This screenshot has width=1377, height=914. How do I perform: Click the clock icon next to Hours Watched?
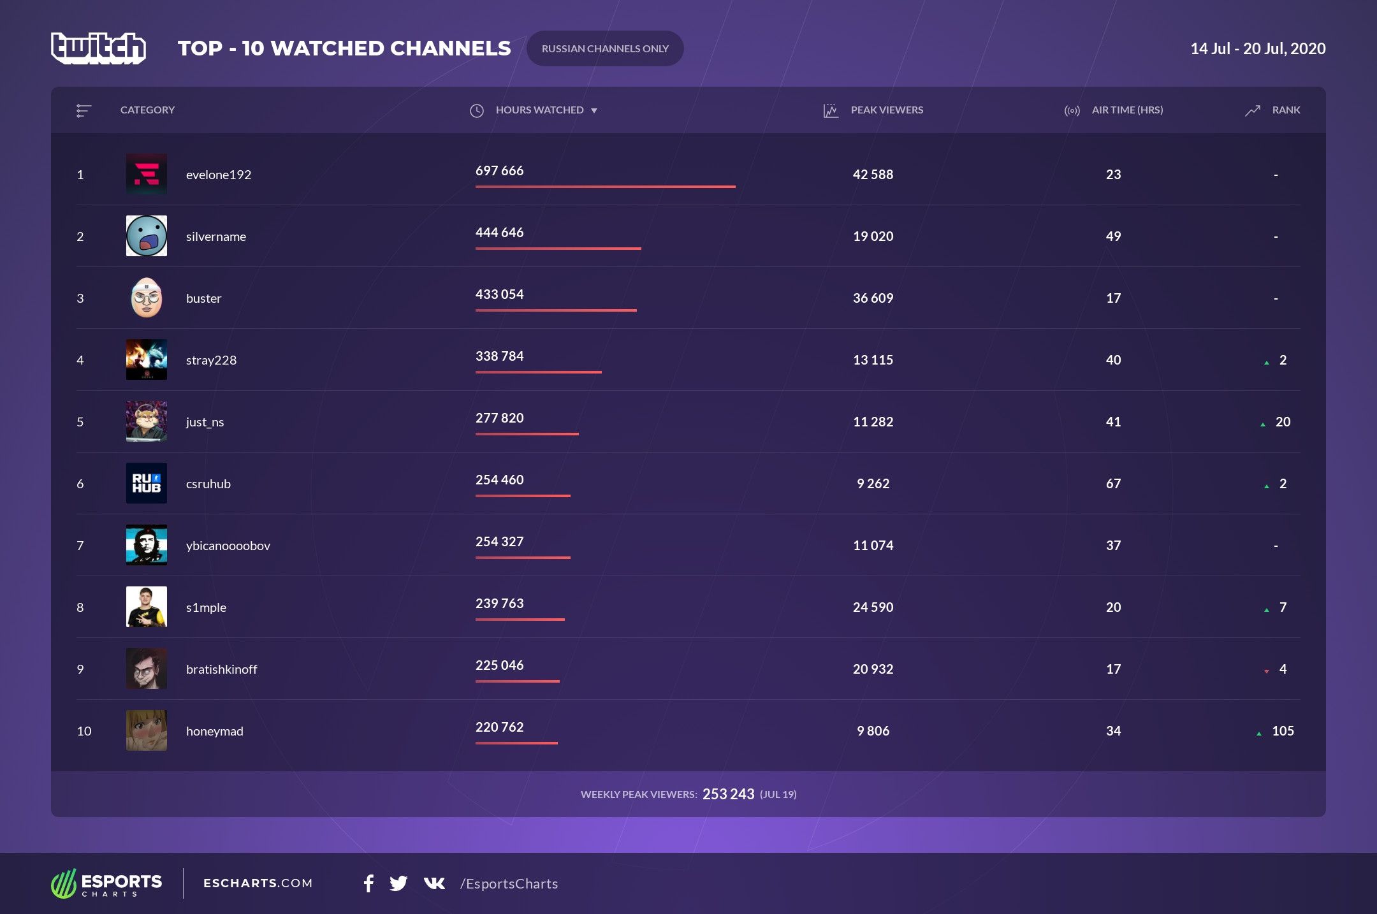point(477,110)
